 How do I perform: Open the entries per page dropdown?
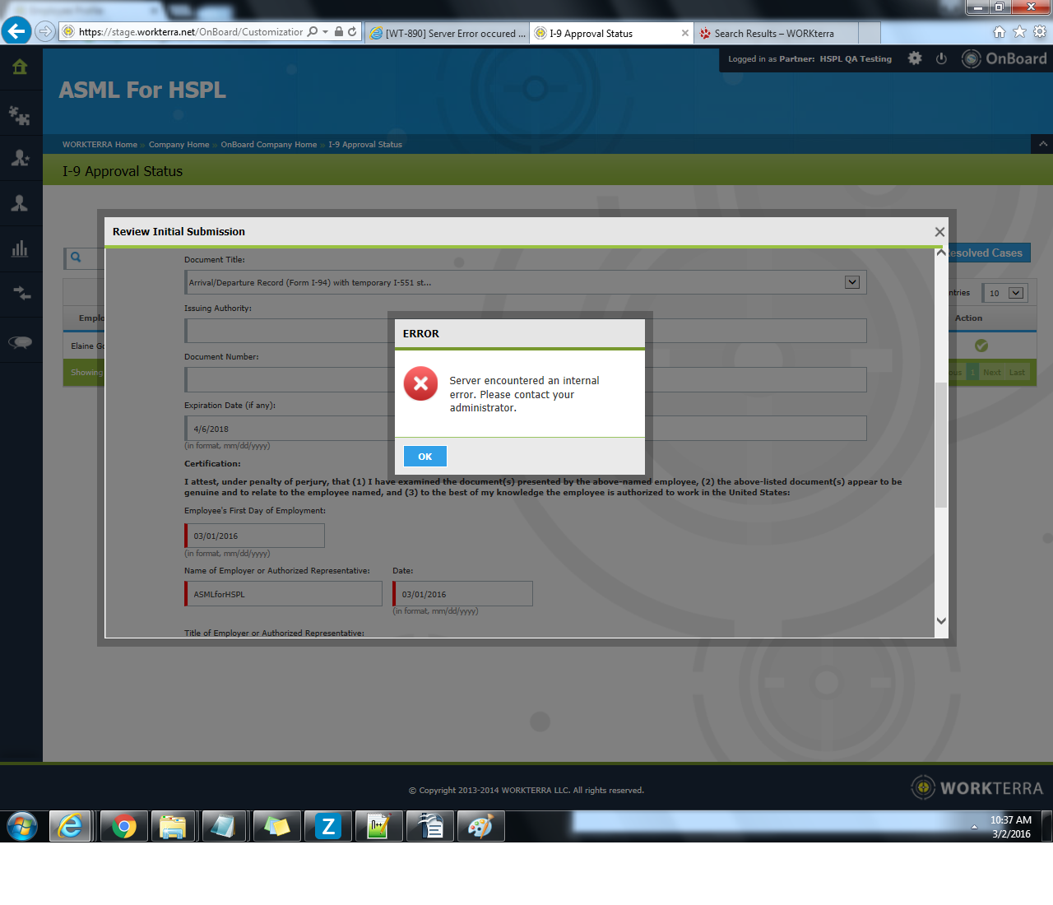1005,293
